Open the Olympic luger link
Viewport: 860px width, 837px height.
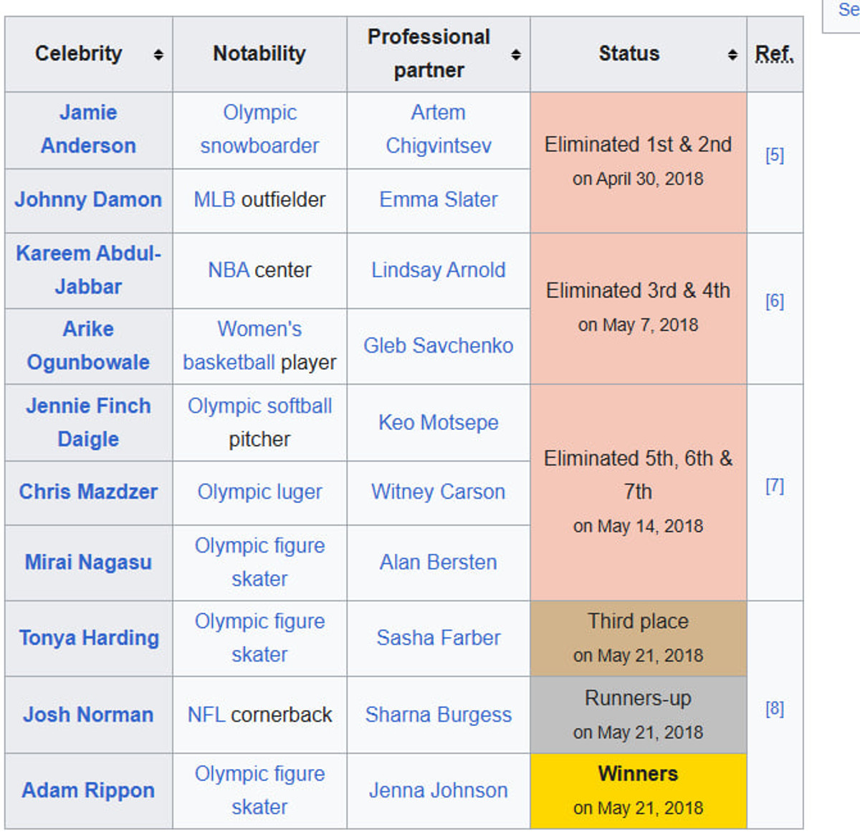(x=259, y=492)
